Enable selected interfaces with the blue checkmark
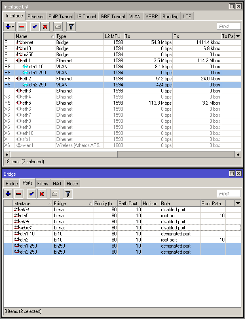 pos(34,27)
